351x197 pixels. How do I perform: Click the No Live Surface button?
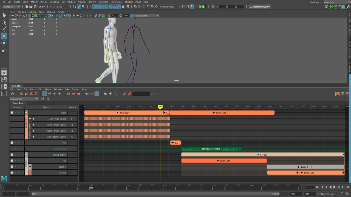(167, 7)
